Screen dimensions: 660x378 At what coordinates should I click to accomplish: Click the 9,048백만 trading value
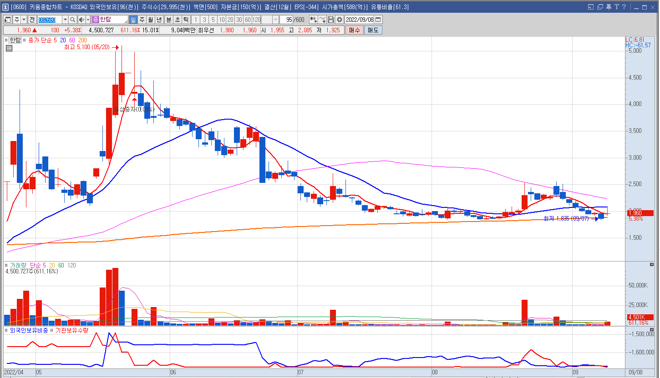click(x=183, y=30)
